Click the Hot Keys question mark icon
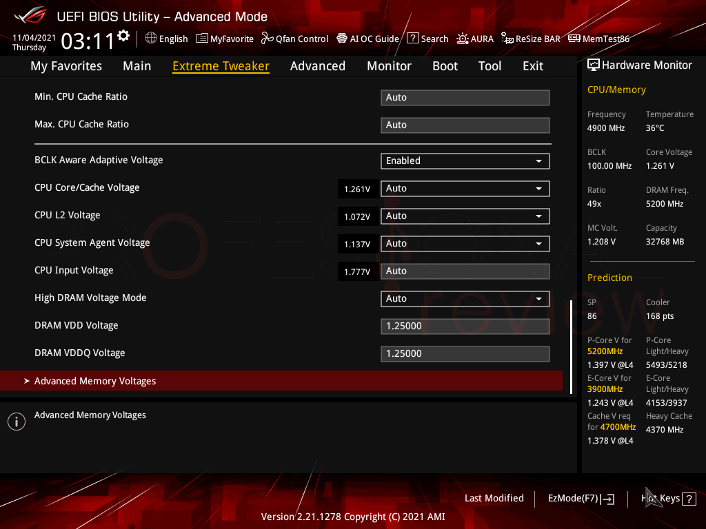The width and height of the screenshot is (706, 529). tap(689, 499)
